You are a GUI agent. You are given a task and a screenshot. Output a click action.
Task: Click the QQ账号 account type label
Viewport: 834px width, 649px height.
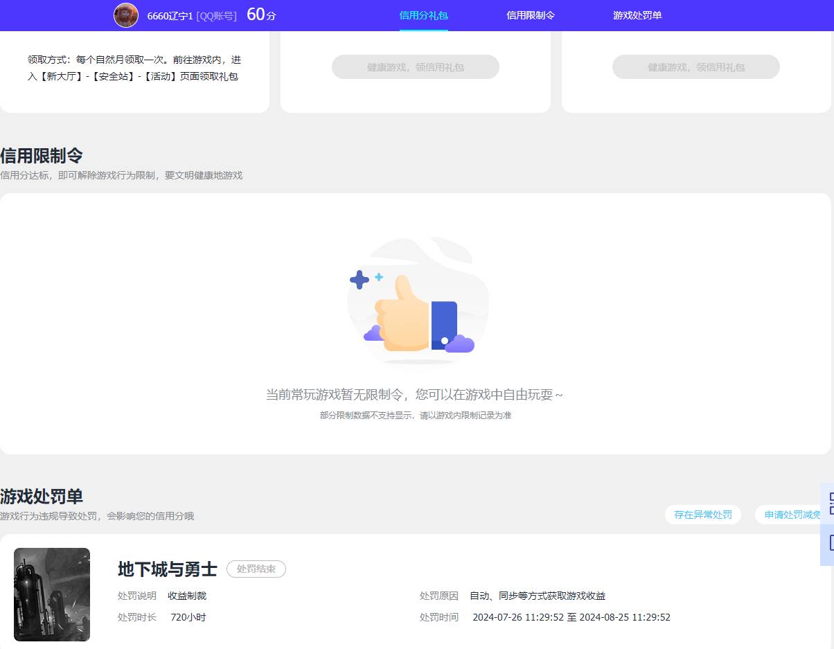[215, 15]
